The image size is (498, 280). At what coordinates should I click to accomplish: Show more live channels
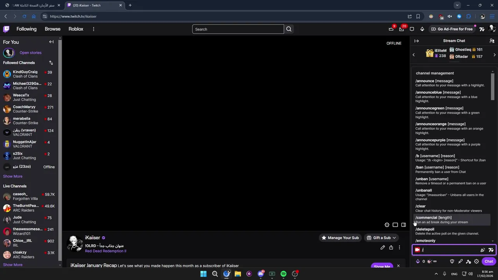12,265
